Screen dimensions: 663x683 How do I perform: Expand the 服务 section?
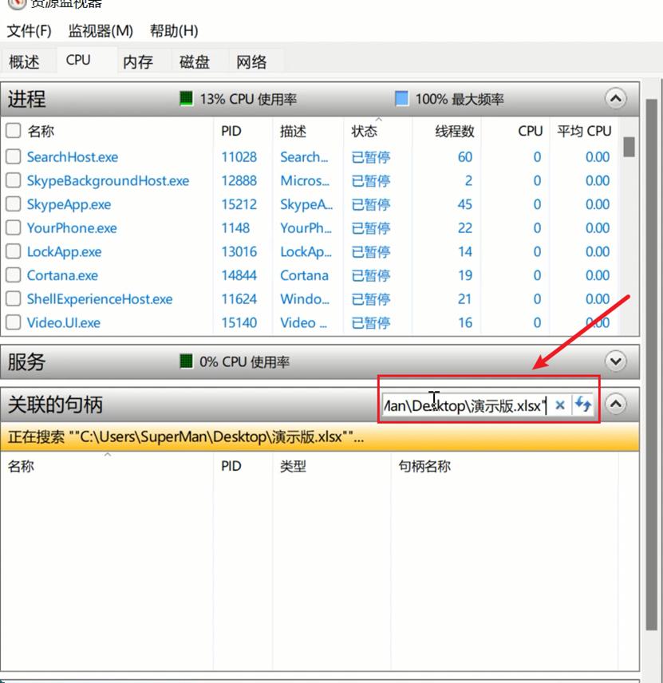[614, 361]
